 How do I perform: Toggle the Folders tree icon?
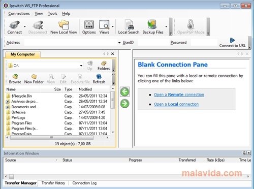coord(104,64)
